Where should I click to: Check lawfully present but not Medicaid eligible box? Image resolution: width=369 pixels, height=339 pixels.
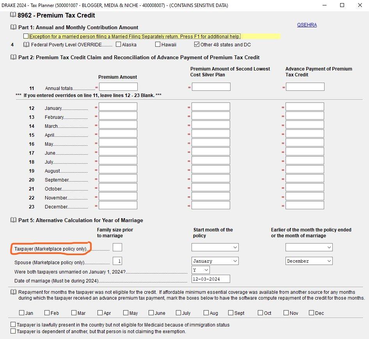point(13,325)
